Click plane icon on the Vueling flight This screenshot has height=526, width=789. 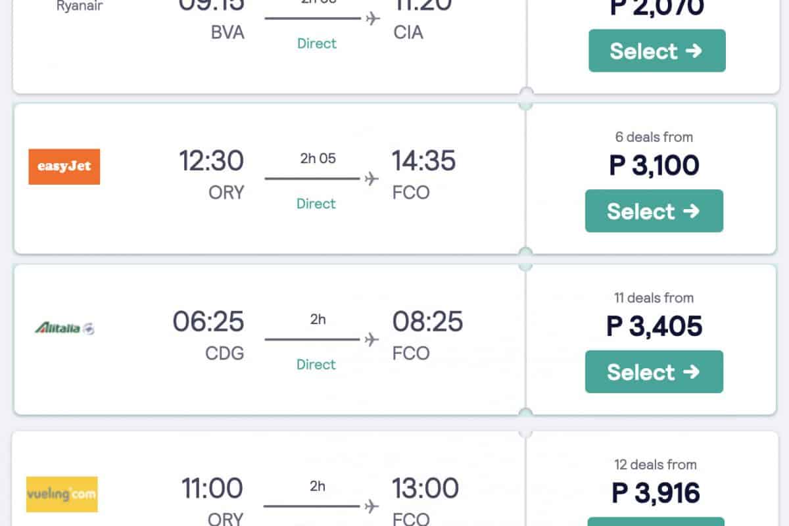[x=372, y=506]
